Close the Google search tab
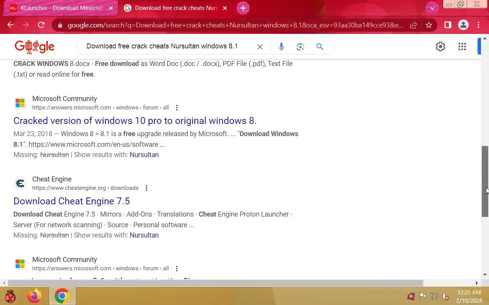489x305 pixels. [225, 8]
